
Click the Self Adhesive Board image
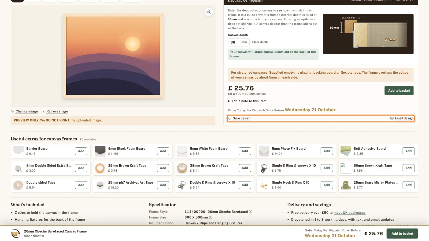(x=346, y=151)
